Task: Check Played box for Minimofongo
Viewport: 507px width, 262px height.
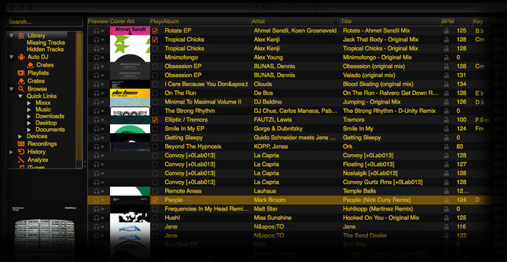Action: coord(155,57)
